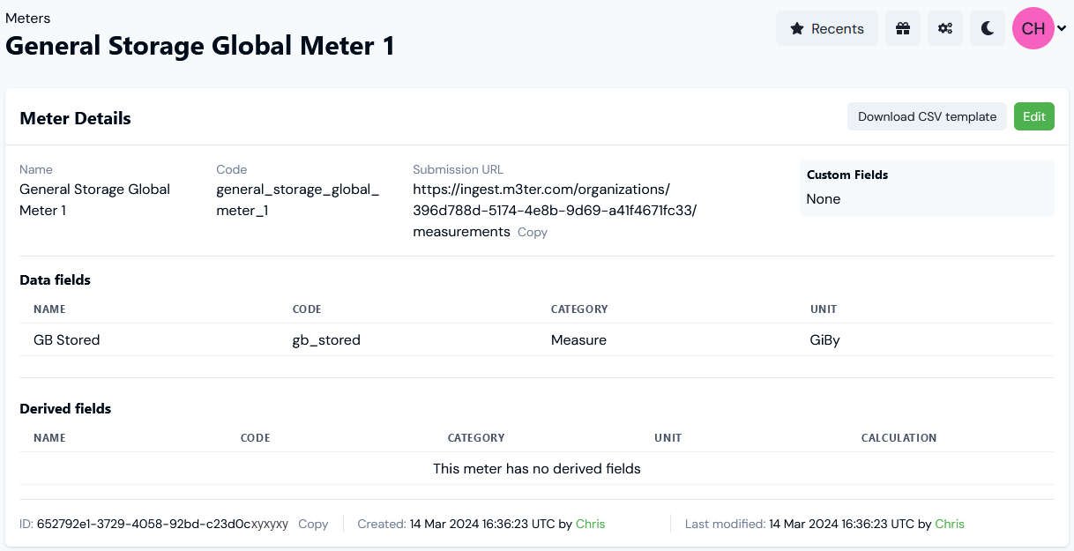Open Chris's profile in the Created line
Viewport: 1074px width, 551px height.
591,524
